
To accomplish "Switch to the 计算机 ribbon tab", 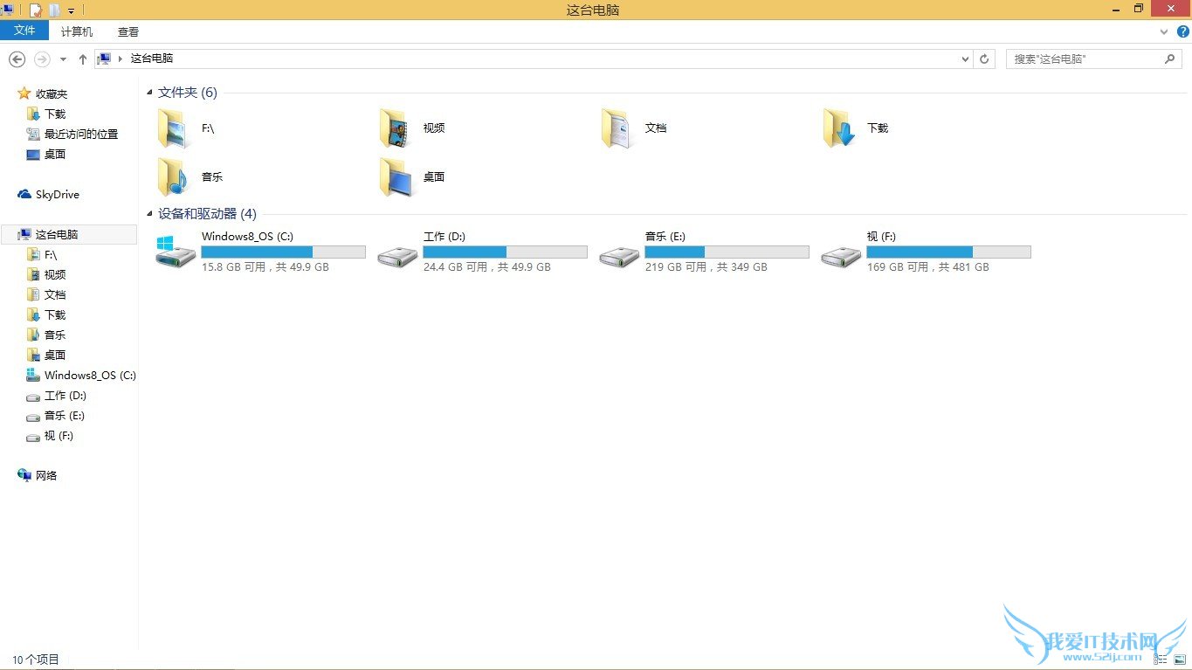I will pos(77,31).
